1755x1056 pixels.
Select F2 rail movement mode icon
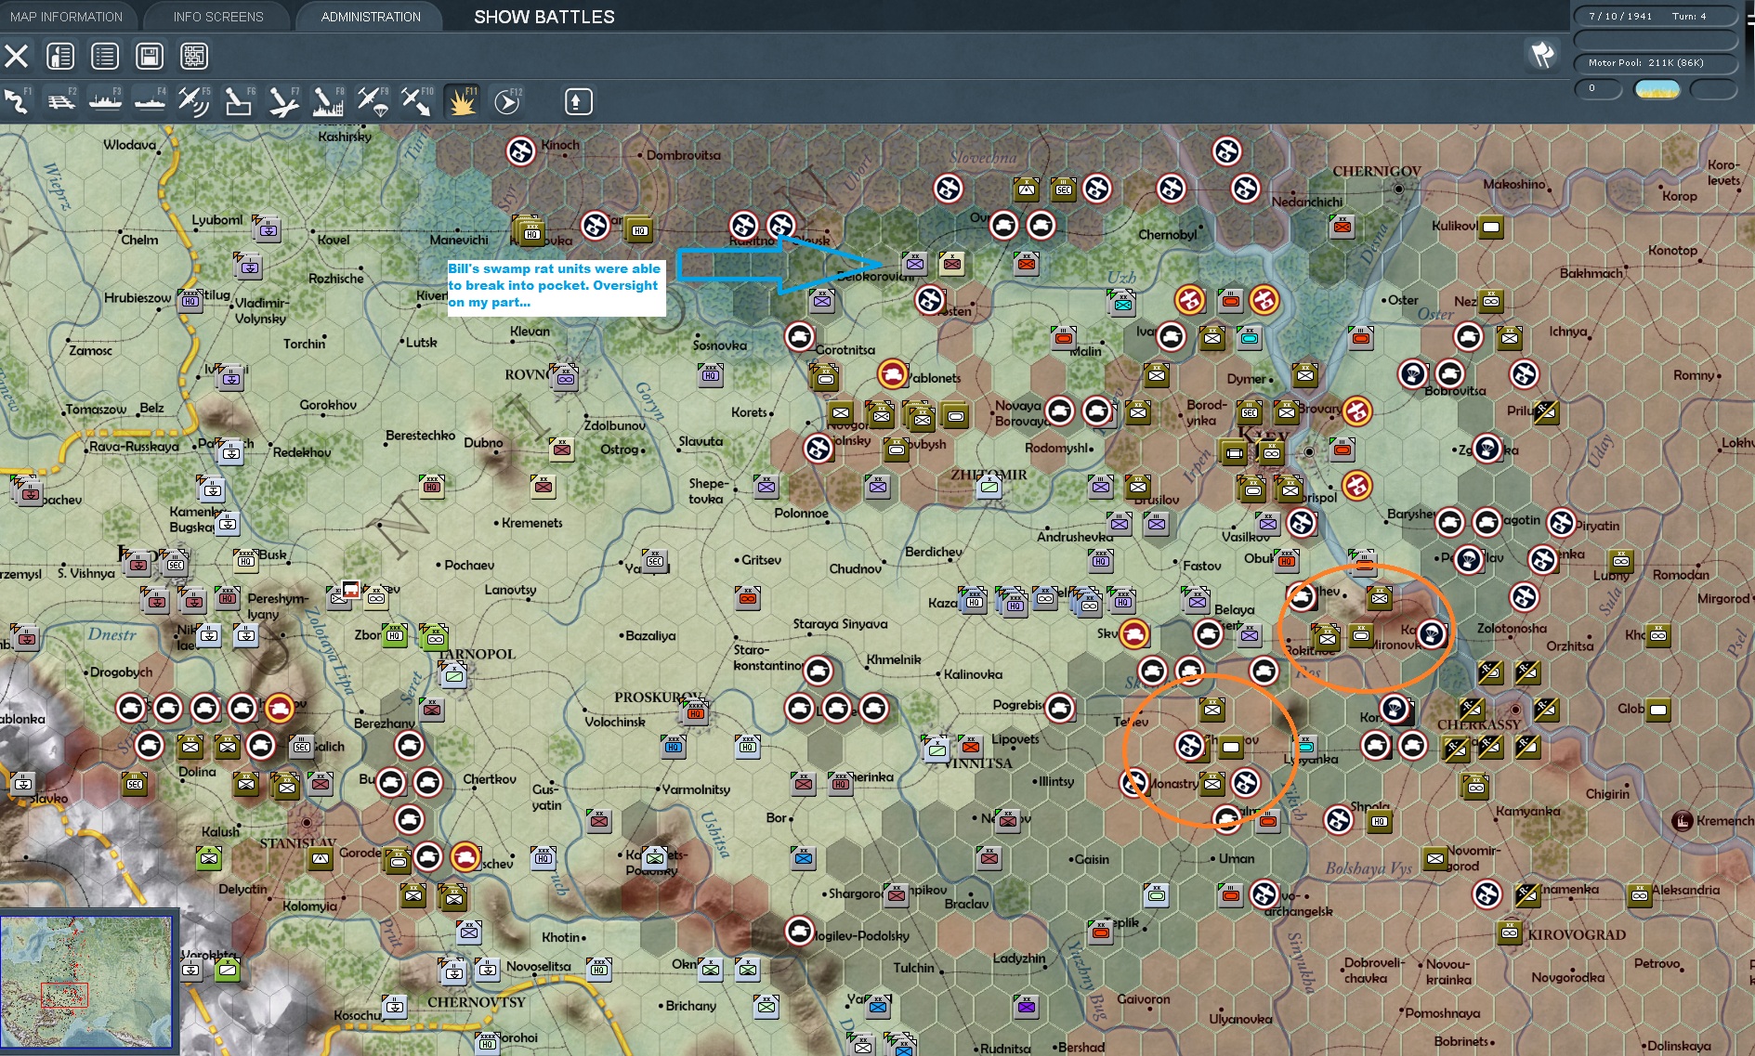61,101
